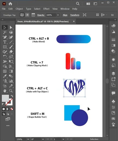Open the Effect menu
Screen dimensions: 118x141
[x=46, y=9]
